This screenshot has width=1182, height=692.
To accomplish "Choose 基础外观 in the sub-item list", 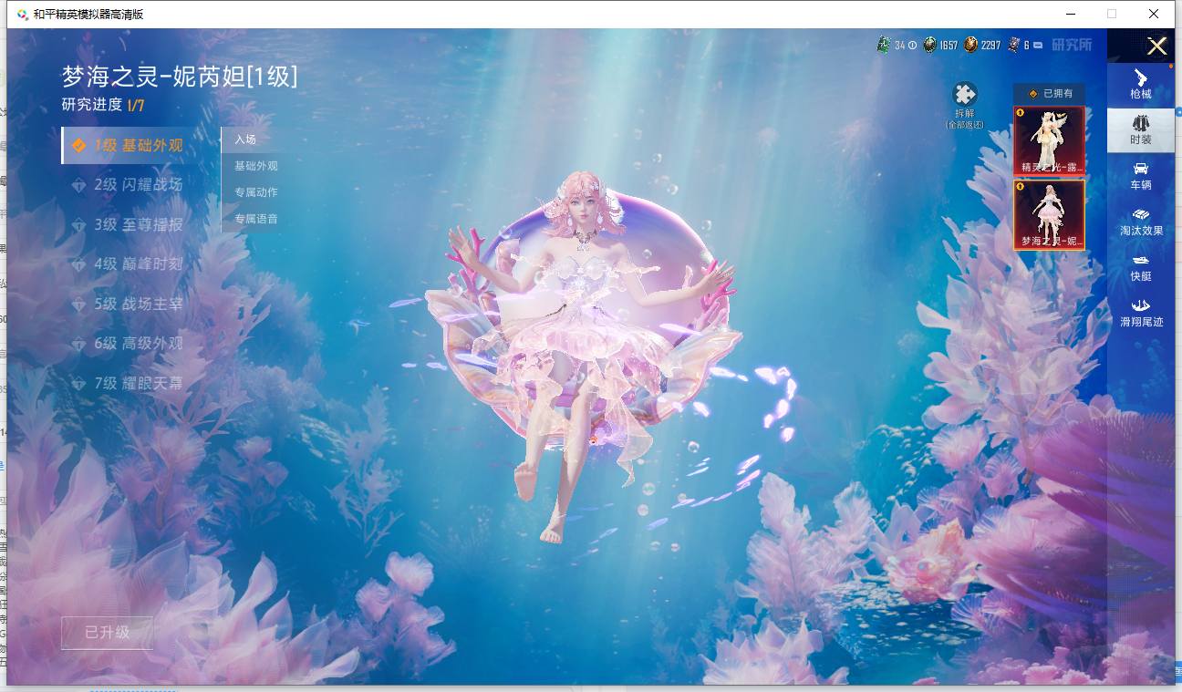I will tap(255, 166).
